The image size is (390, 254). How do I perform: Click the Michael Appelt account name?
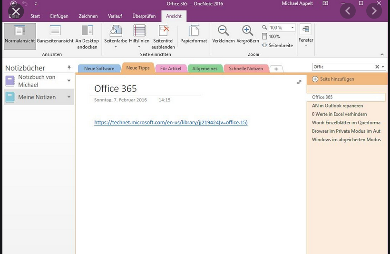coord(297,3)
